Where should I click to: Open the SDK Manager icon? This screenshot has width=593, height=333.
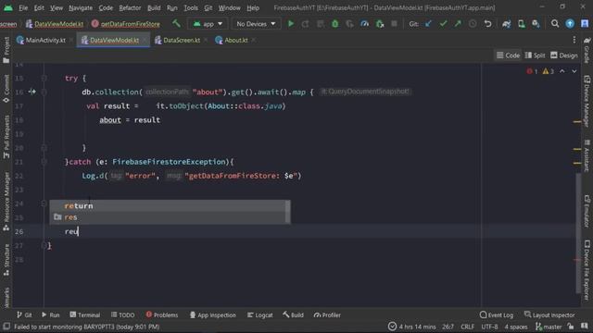tap(536, 24)
